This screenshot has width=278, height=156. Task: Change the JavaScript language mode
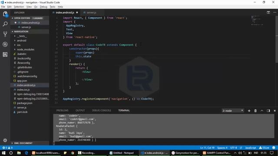[x=250, y=148]
